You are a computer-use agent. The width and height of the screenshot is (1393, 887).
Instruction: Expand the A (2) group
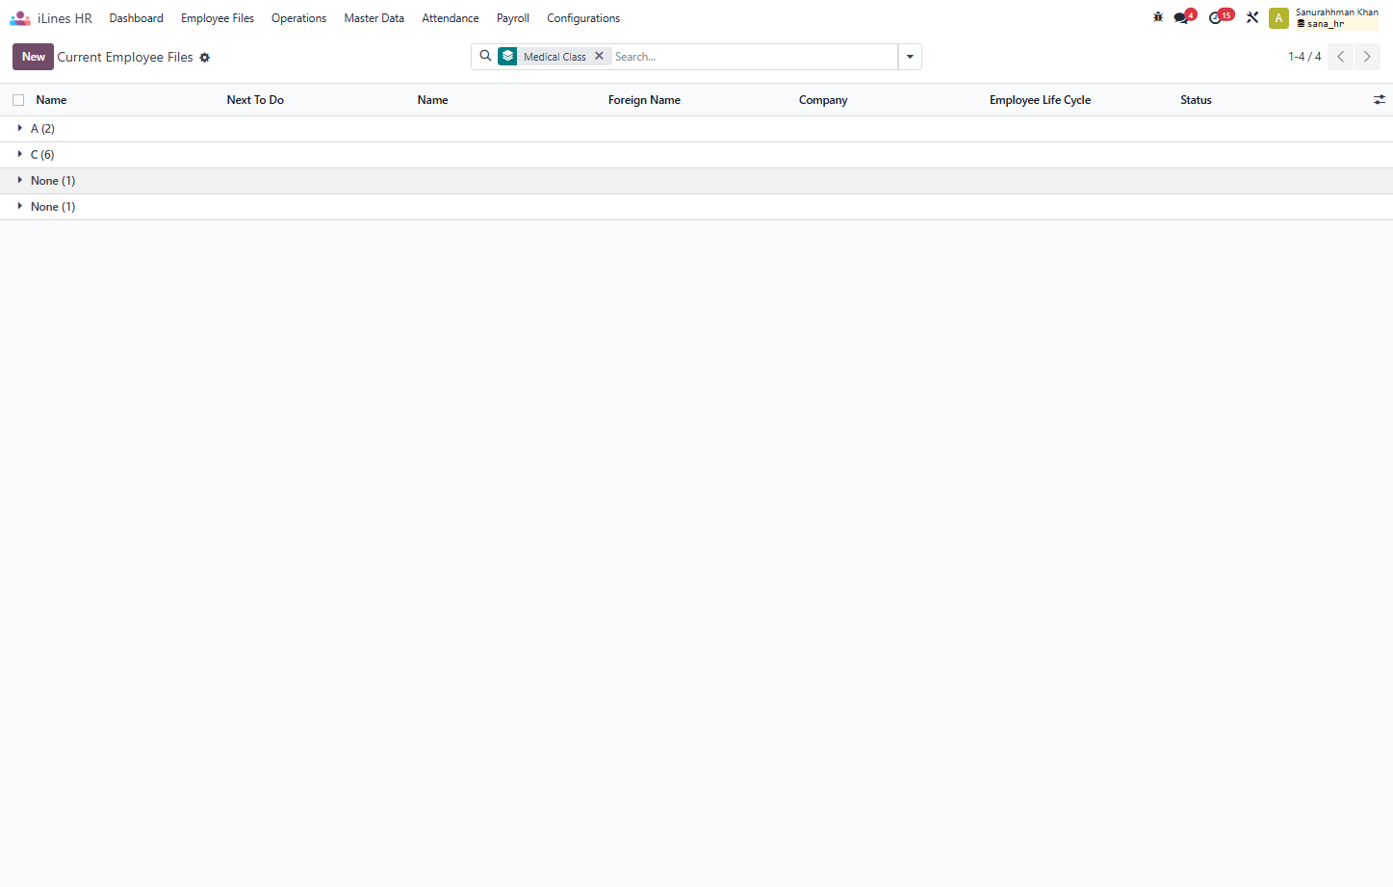click(x=696, y=129)
